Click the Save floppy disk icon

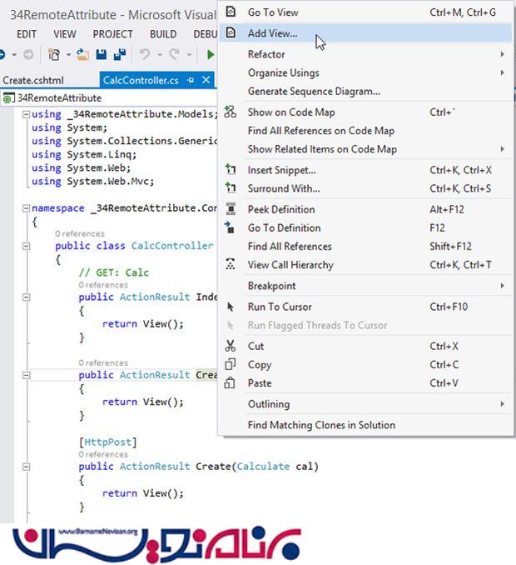tap(102, 55)
